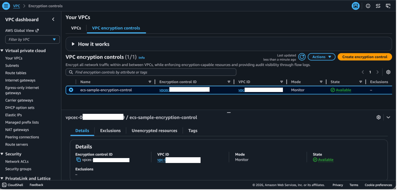397x190 pixels.
Task: Expand the How it works section
Action: pyautogui.click(x=73, y=44)
